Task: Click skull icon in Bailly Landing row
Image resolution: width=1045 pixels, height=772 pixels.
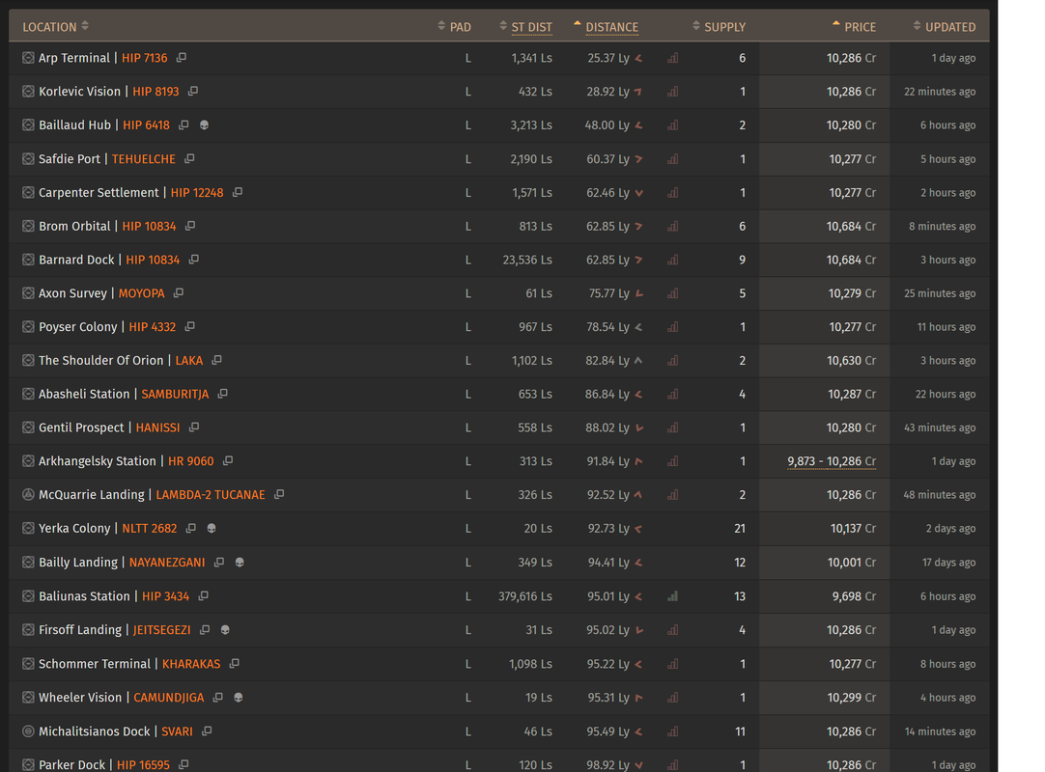Action: [x=240, y=563]
